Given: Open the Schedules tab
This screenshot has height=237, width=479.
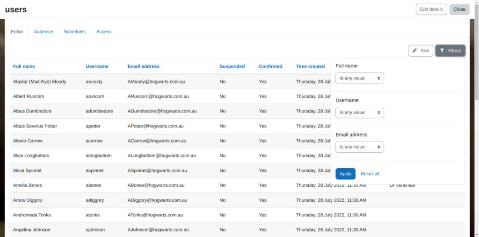Looking at the screenshot, I should click(x=75, y=32).
